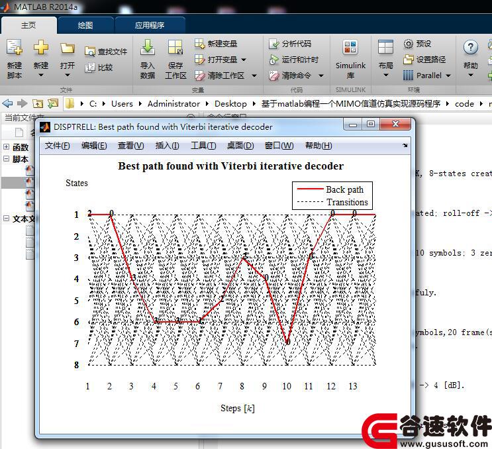Image resolution: width=492 pixels, height=449 pixels.
Task: Click the Transitions legend entry
Action: 332,202
